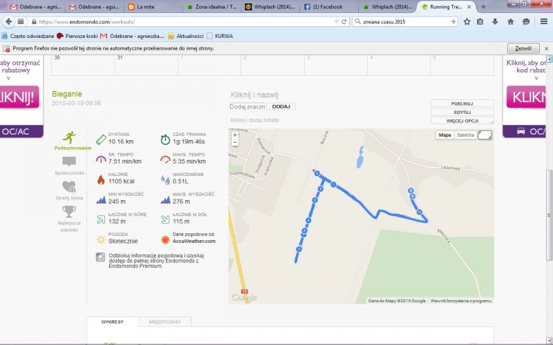Click the page vertical scrollbar thumb

pos(549,215)
